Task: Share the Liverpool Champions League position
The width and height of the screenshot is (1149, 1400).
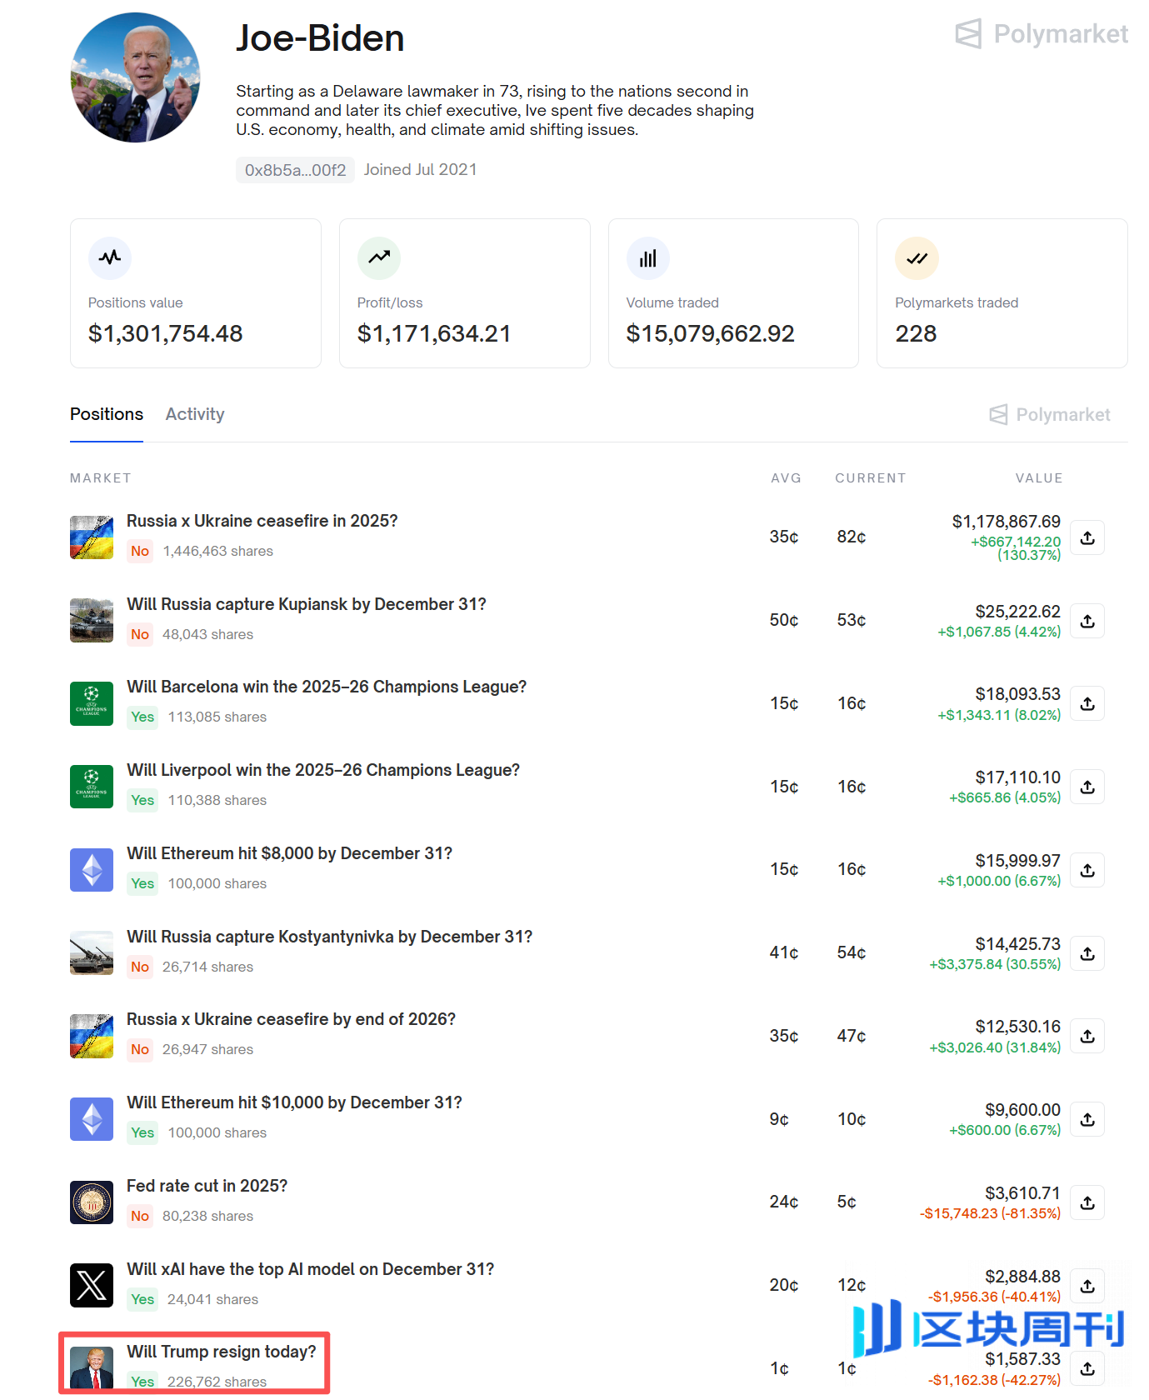Action: pos(1087,787)
